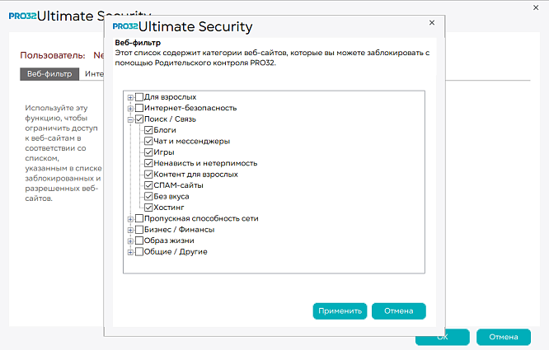Screen dimensions: 549x350
Task: Expand the Общие / Другие node
Action: [130, 252]
